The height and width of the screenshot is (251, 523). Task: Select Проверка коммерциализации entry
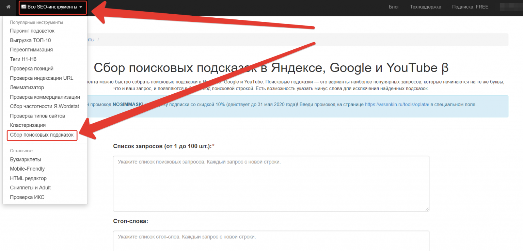[45, 97]
